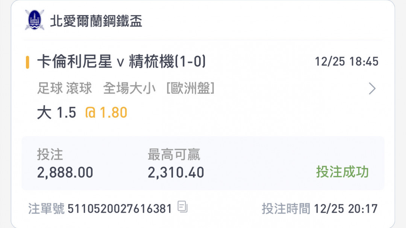Click the 大 1.5 selection text
The width and height of the screenshot is (406, 228).
click(57, 113)
